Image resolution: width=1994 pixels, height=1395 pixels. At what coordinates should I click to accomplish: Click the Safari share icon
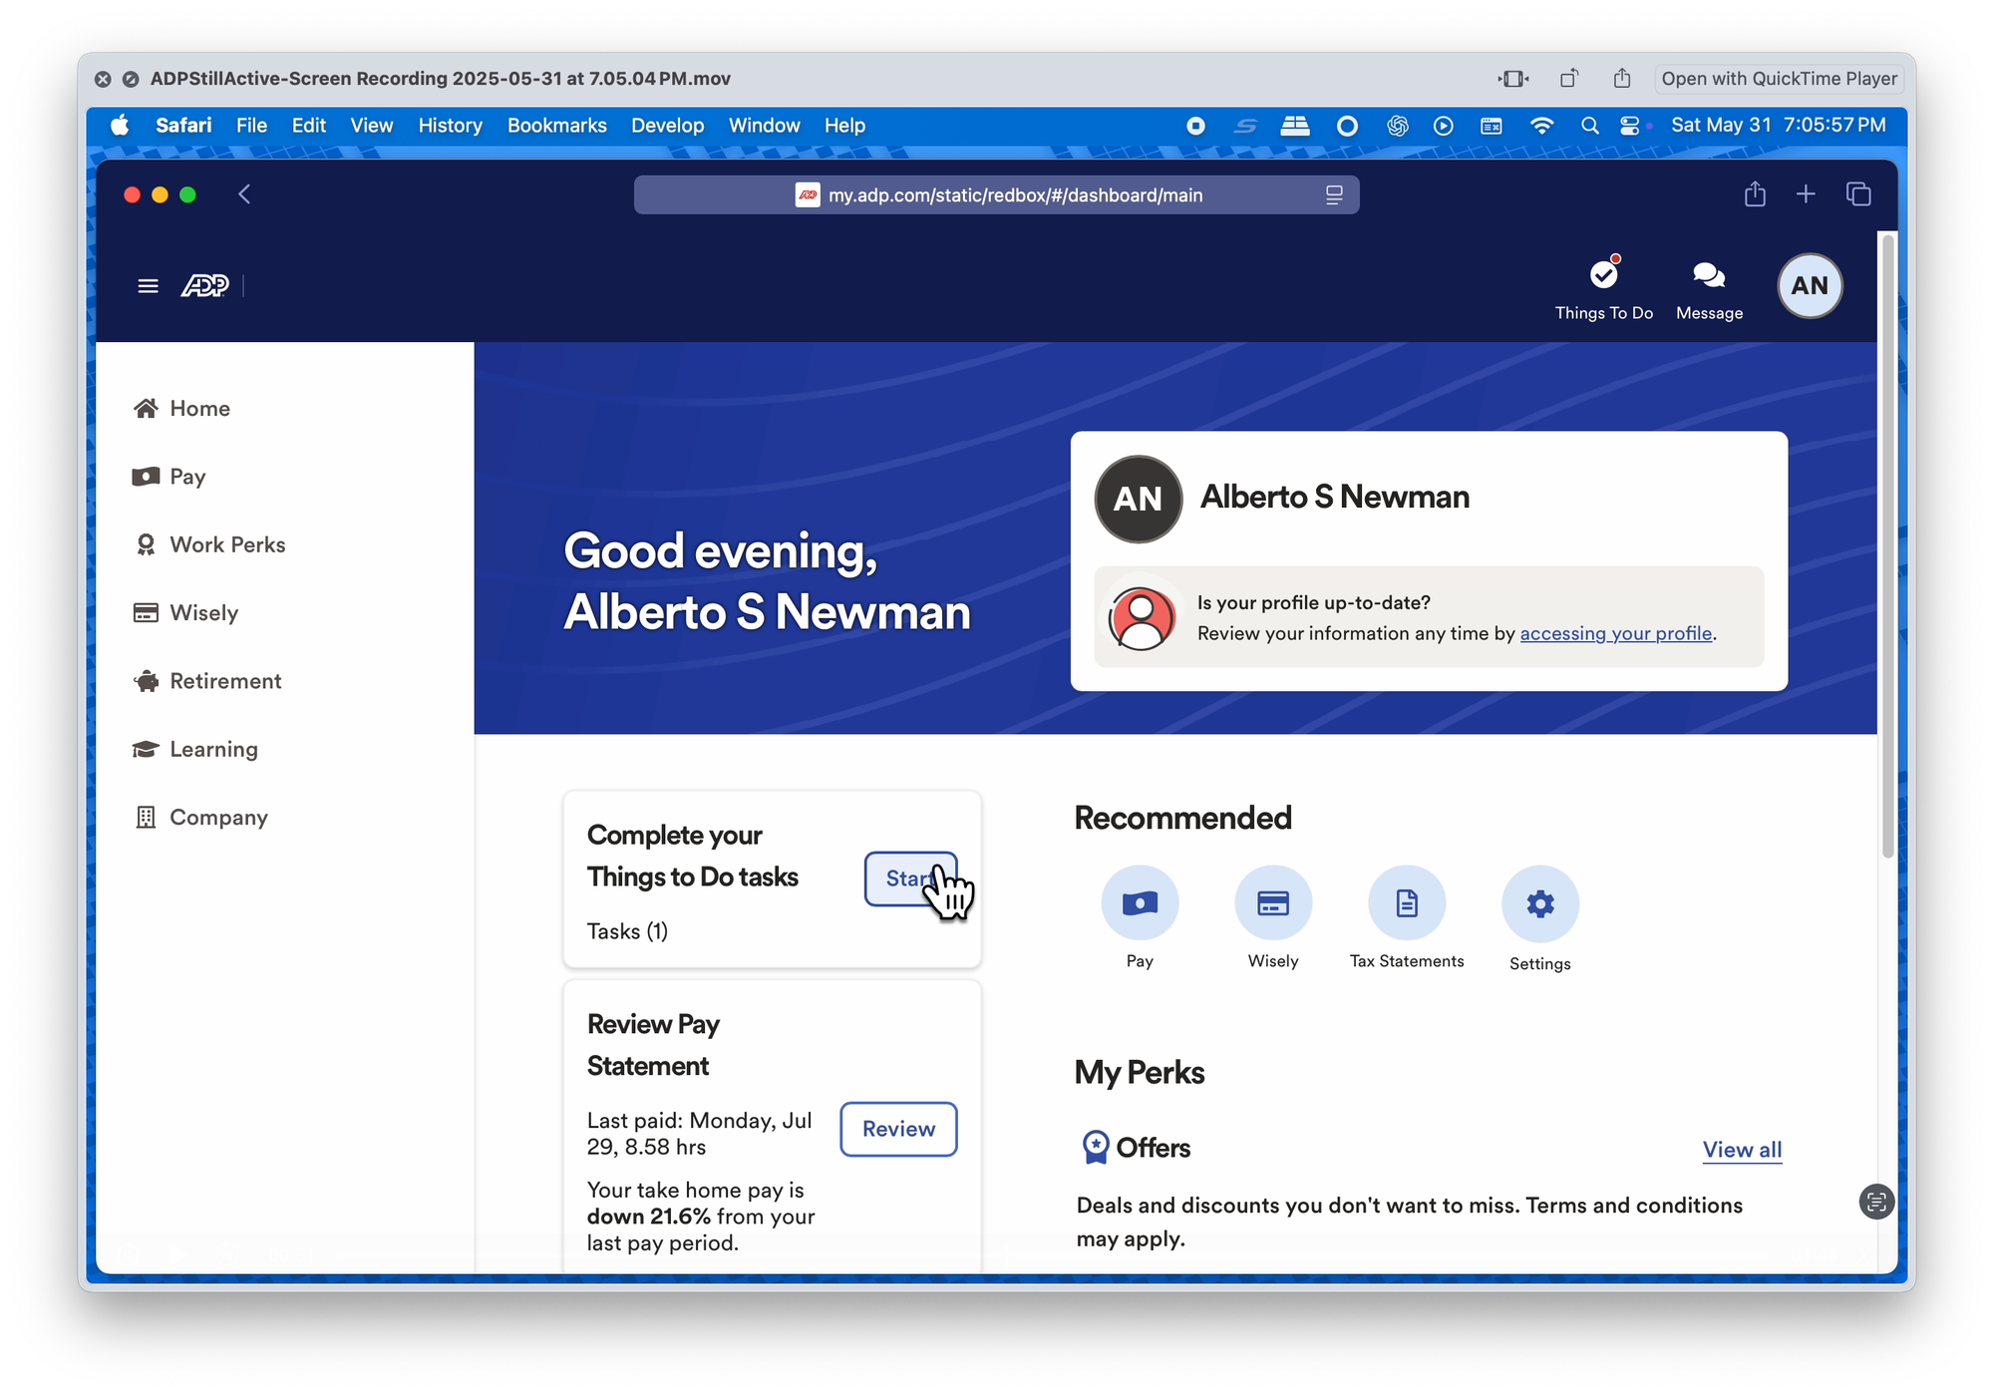[1755, 193]
